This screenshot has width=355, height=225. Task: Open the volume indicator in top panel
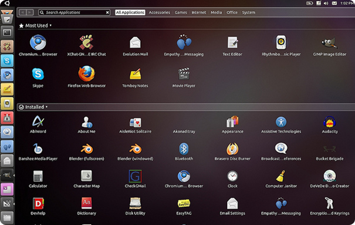(x=326, y=3)
